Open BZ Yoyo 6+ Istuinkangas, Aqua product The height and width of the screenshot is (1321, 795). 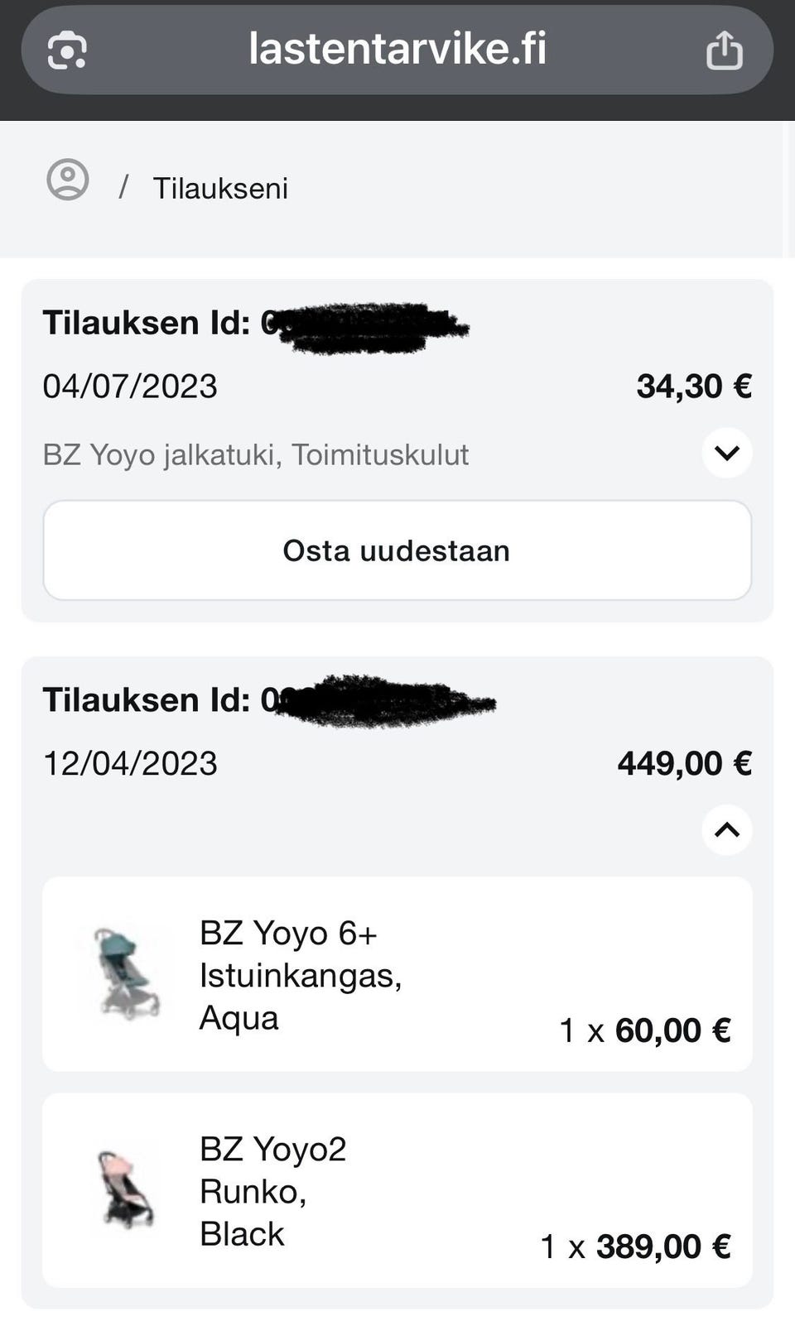(300, 975)
